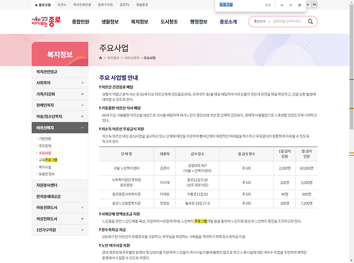Viewport: 354px width, 263px height.
Task: Expand the 아동친화도시 sidebar section
Action: click(x=82, y=207)
